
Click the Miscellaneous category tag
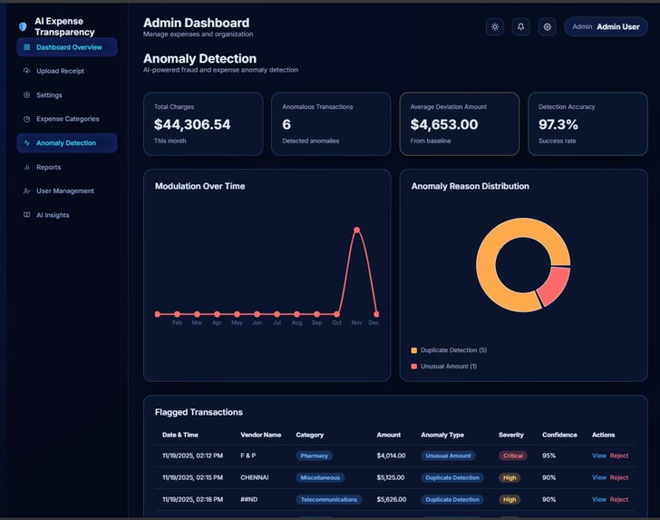(320, 477)
